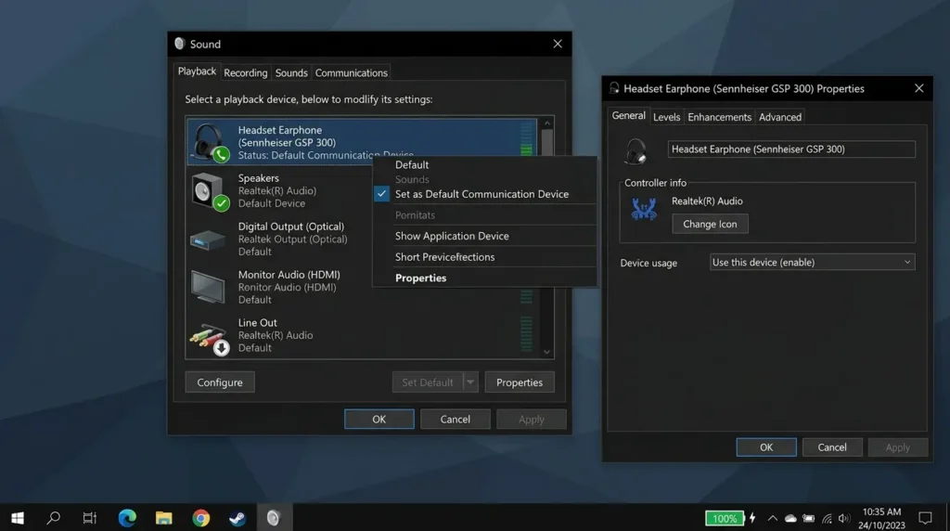Launch Google Chrome from the taskbar
950x531 pixels.
200,518
